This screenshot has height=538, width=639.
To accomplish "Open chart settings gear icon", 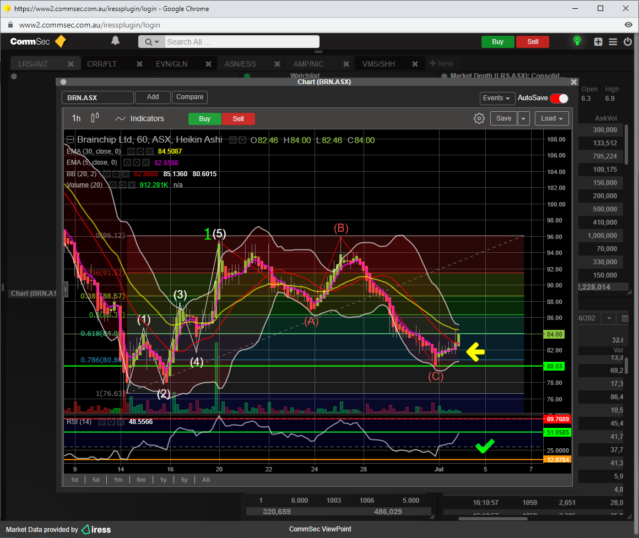I will point(479,118).
